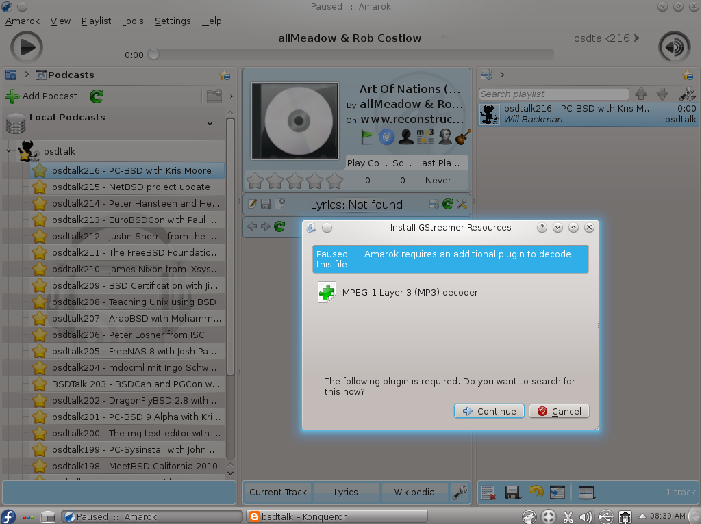Edit lyrics with the pencil icon

pos(252,205)
